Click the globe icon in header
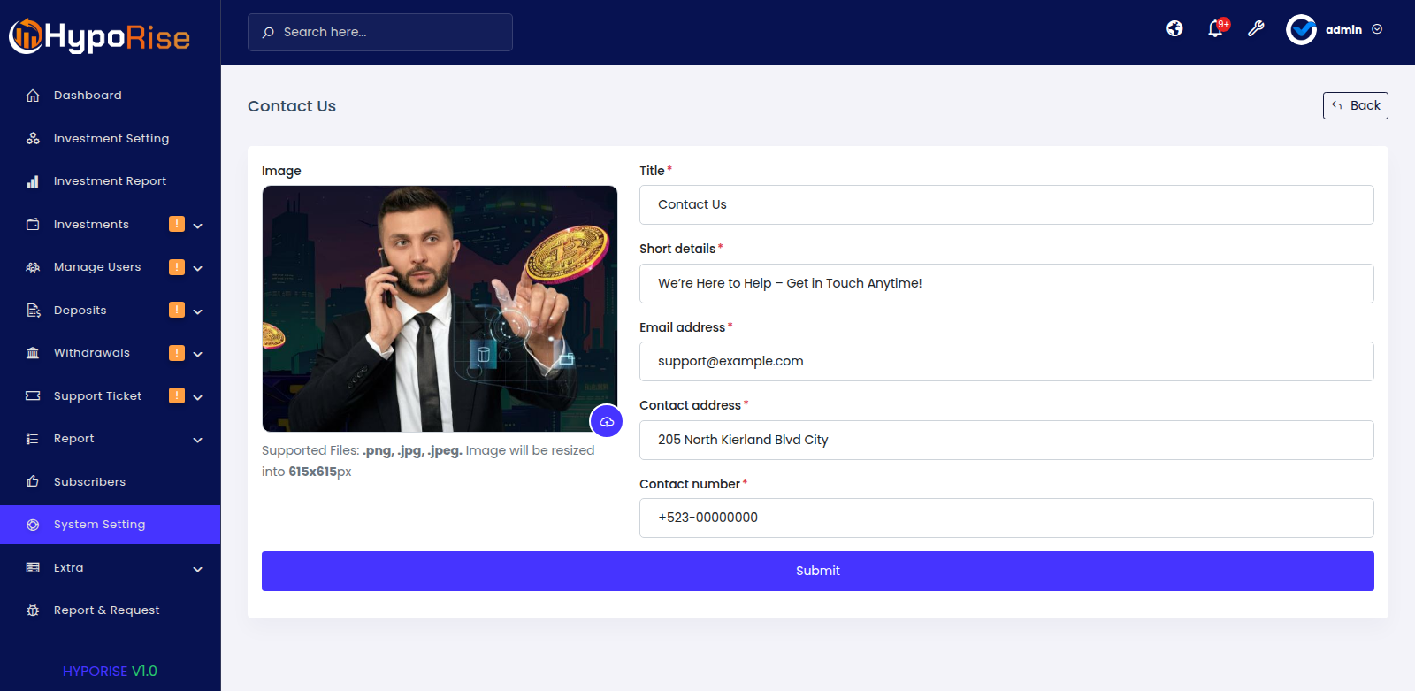The image size is (1415, 691). pyautogui.click(x=1174, y=29)
